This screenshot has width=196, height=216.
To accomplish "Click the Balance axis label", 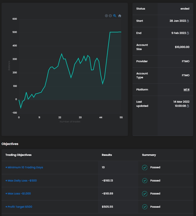I will coord(9,66).
